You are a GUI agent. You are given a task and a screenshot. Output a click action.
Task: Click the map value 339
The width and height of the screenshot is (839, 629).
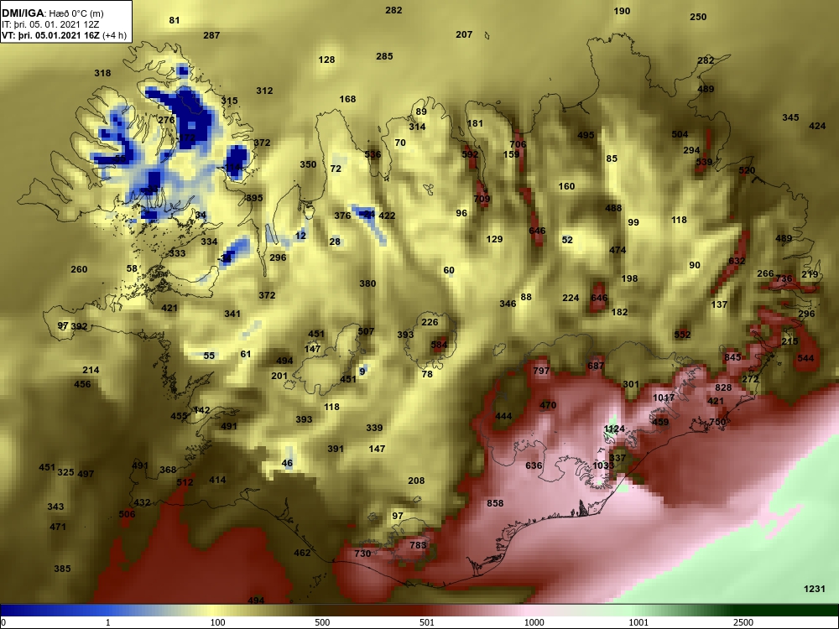click(x=374, y=428)
